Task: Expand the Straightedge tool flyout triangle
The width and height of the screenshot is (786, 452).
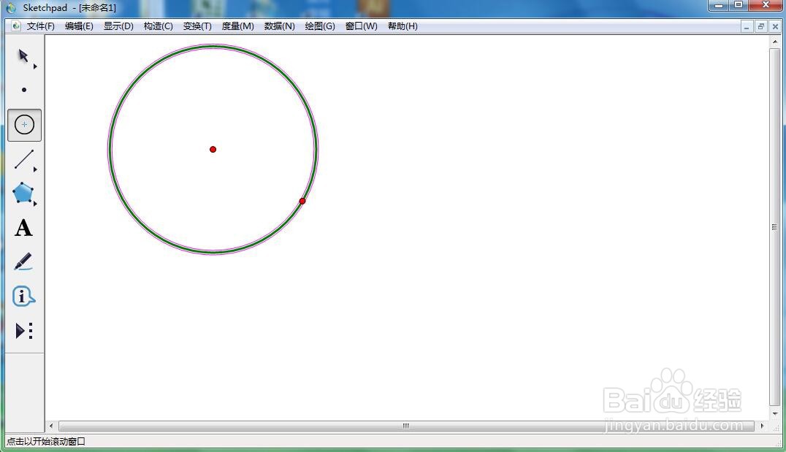Action: click(x=35, y=169)
